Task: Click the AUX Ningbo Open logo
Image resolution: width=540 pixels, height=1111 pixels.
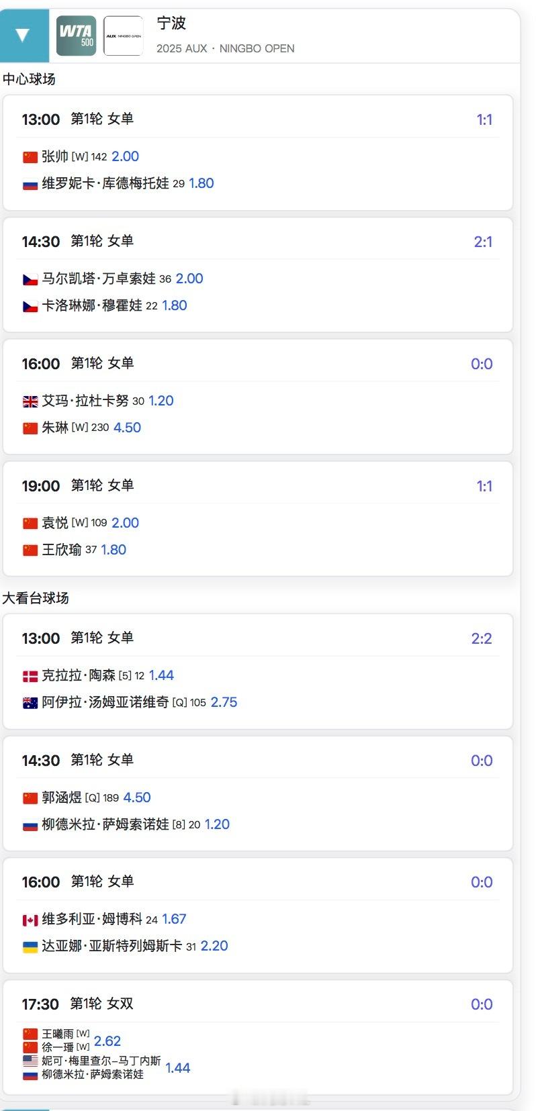Action: 123,36
